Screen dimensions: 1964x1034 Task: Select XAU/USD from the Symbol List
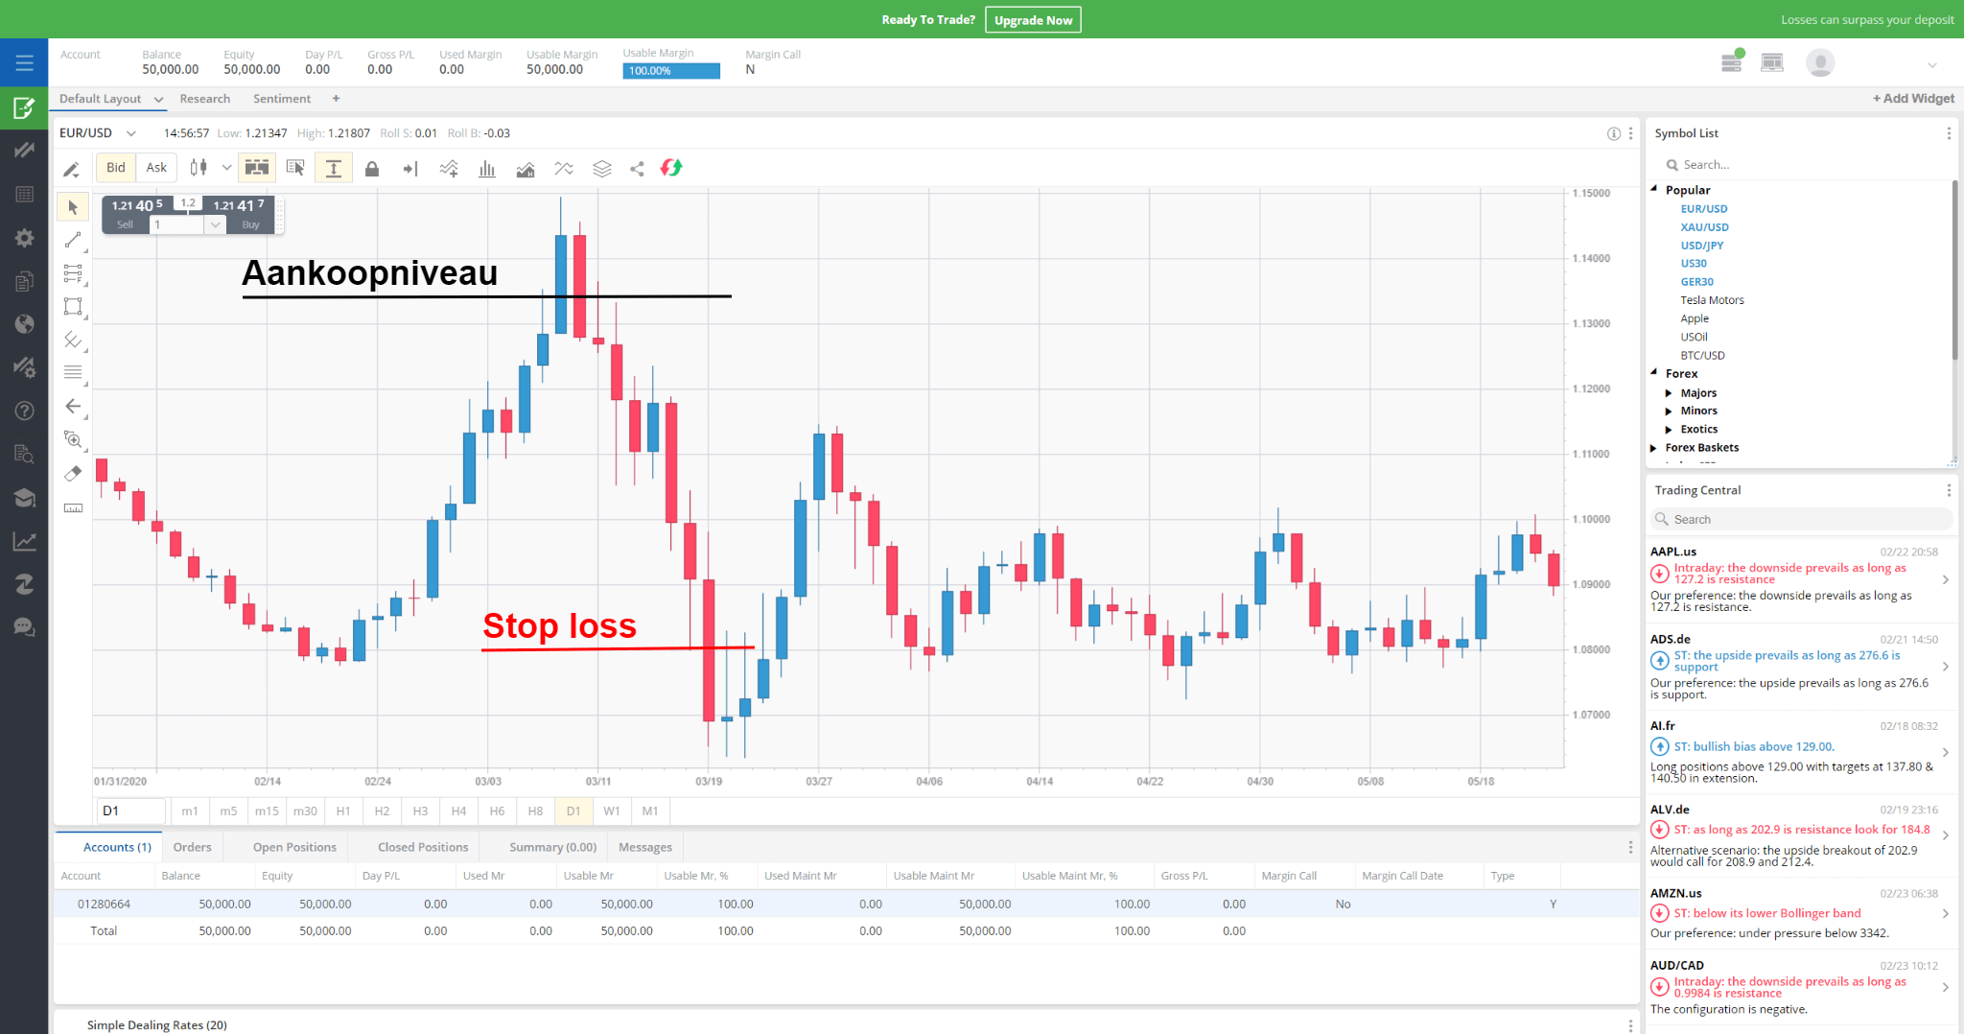(1704, 226)
